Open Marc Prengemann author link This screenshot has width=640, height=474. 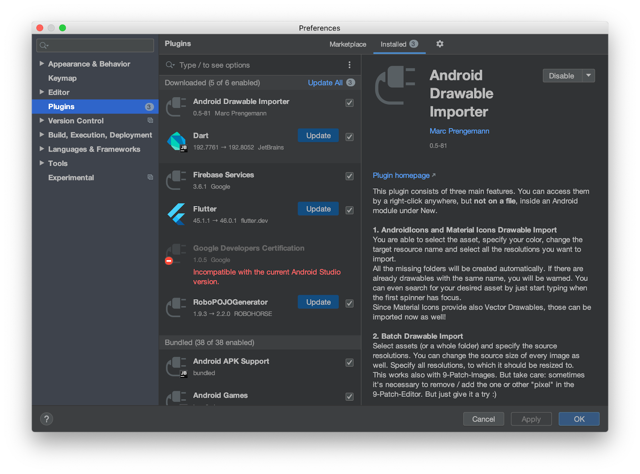coord(459,131)
